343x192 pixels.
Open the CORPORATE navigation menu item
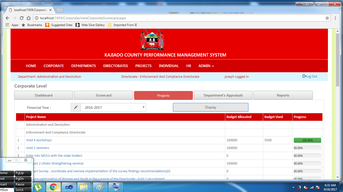[54, 66]
